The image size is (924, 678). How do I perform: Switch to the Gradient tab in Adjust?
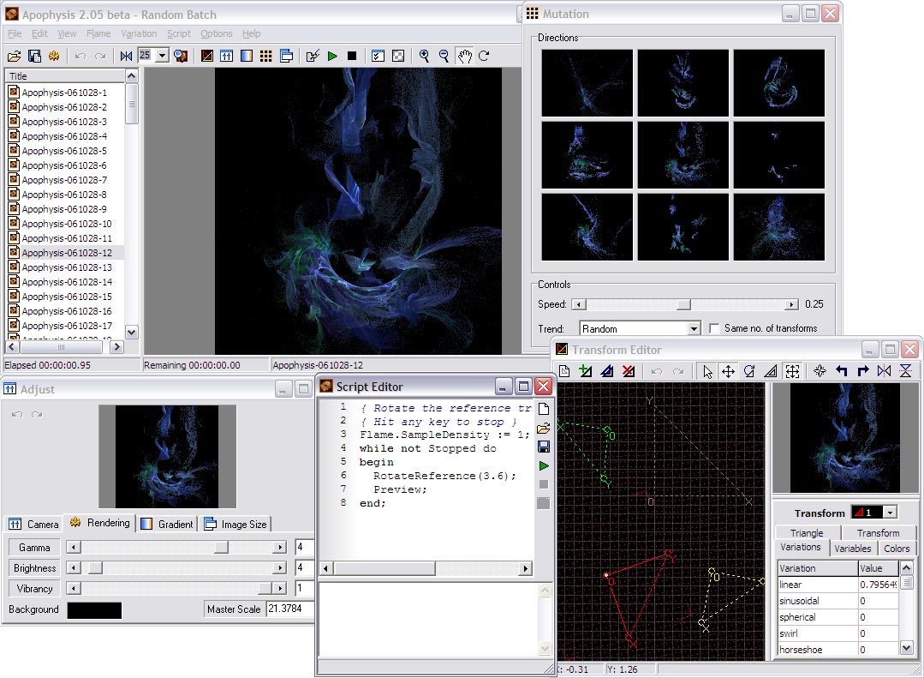(168, 524)
